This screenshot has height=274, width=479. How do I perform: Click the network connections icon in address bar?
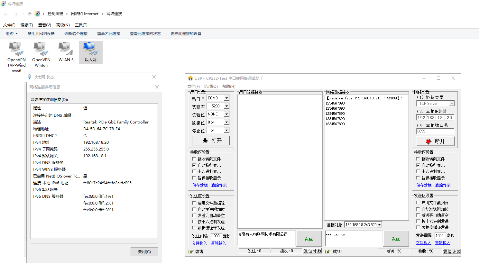click(38, 14)
